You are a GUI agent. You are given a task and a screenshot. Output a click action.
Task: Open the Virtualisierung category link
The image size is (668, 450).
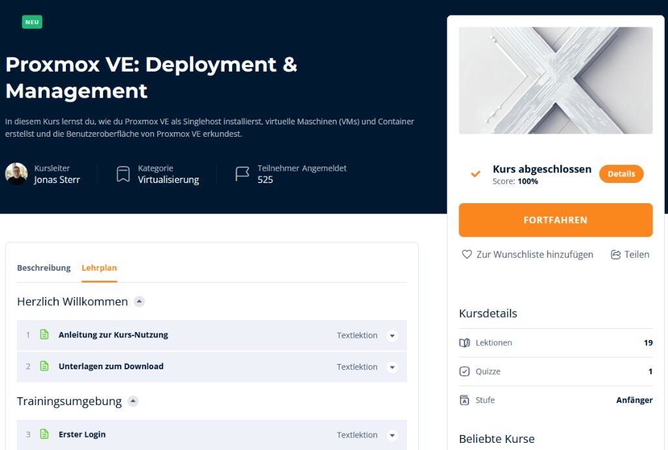click(x=168, y=180)
